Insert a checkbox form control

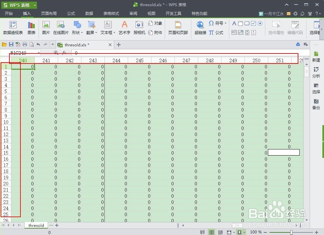click(254, 23)
